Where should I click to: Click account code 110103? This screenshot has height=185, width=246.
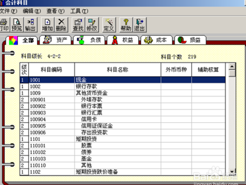click(38, 159)
